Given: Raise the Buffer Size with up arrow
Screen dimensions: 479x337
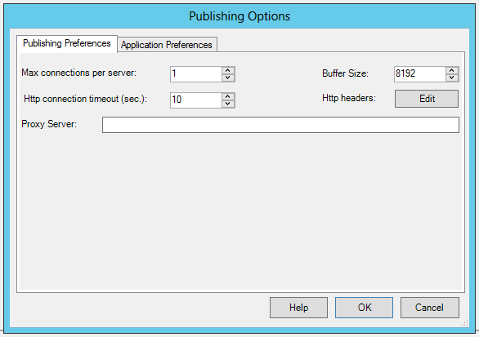Looking at the screenshot, I should click(x=452, y=70).
